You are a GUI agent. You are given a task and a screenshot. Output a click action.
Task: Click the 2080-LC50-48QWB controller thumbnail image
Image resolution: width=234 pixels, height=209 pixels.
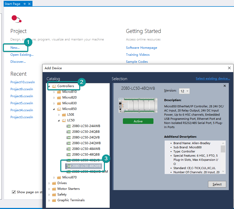[138, 105]
